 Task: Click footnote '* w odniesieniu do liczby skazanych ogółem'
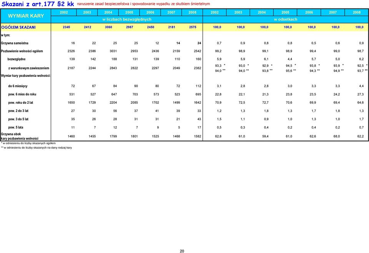point(28,143)
